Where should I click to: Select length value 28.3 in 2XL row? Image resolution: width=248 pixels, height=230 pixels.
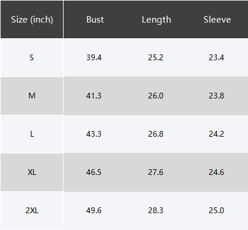[156, 210]
